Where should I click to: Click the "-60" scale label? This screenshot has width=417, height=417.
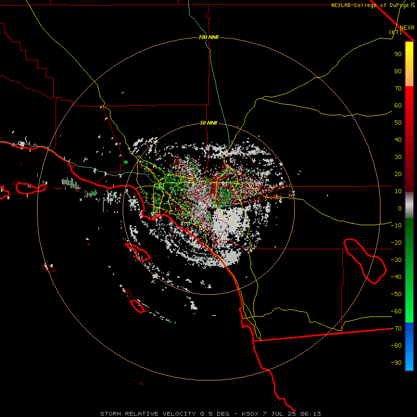point(396,311)
